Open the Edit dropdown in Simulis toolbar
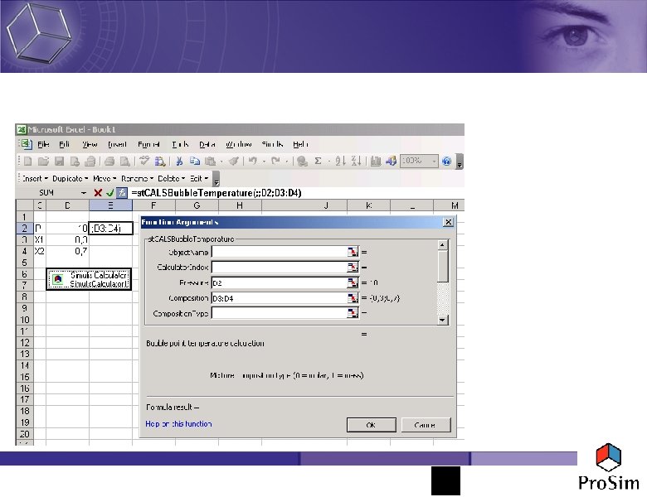The height and width of the screenshot is (497, 647). (199, 178)
